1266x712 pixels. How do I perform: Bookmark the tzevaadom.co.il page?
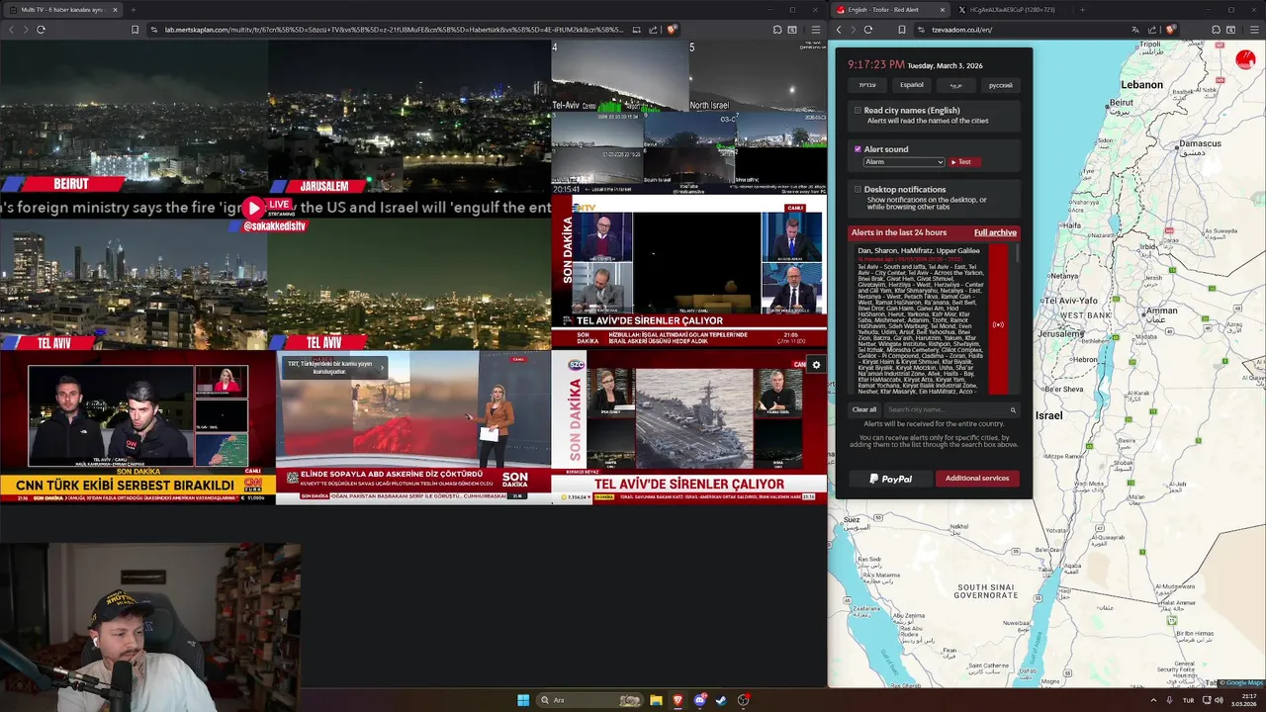point(902,30)
